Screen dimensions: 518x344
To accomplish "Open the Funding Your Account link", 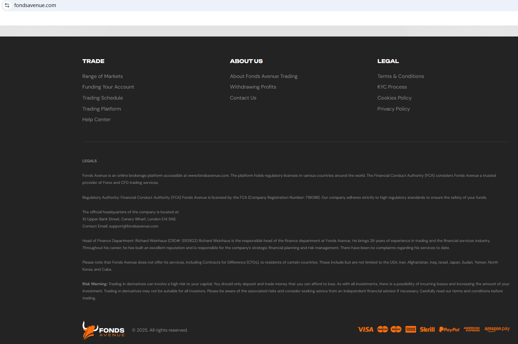I will [x=108, y=87].
